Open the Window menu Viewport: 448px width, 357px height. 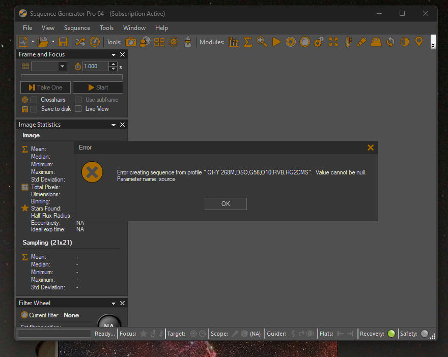pyautogui.click(x=134, y=28)
